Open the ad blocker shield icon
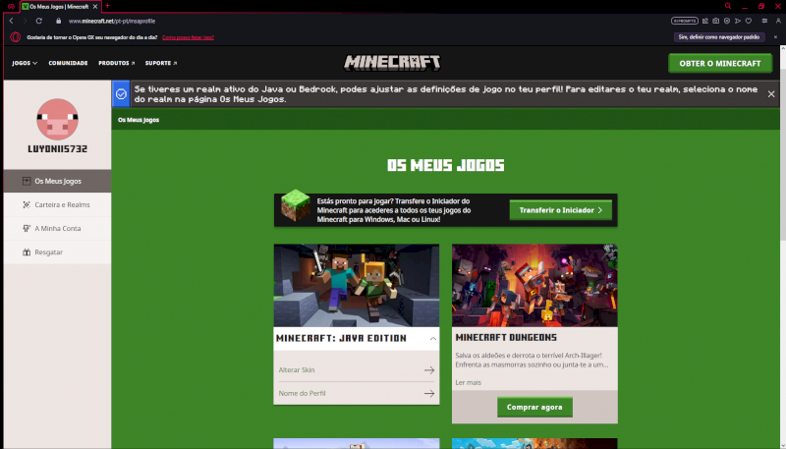The image size is (786, 449). click(727, 21)
